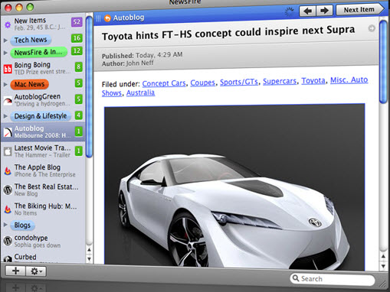Open the gear action menu

(36, 271)
